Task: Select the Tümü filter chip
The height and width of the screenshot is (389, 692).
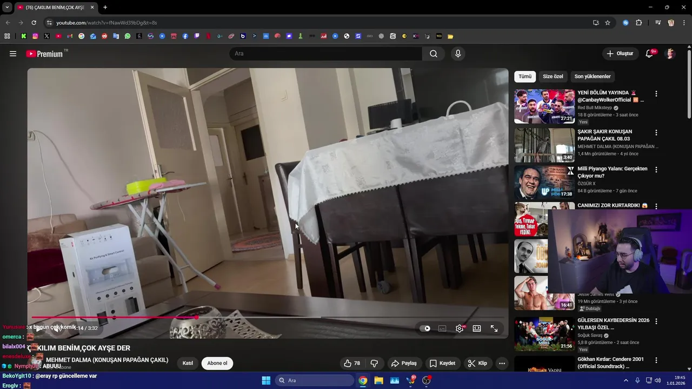Action: coord(525,76)
